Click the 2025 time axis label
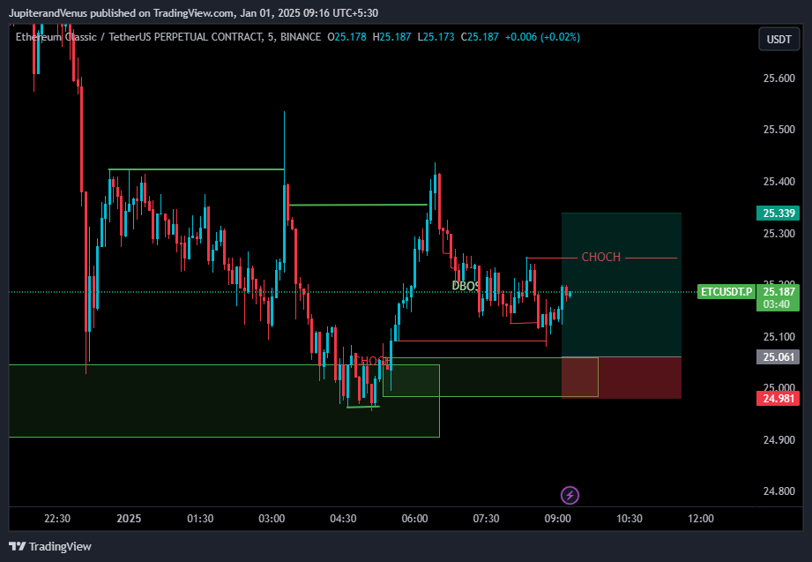 tap(129, 519)
